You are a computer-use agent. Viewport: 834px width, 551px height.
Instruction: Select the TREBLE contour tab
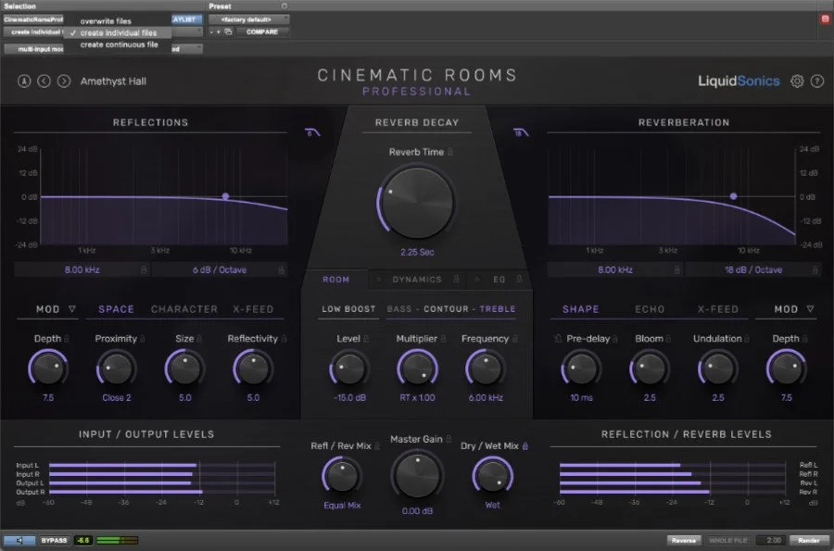tap(498, 309)
